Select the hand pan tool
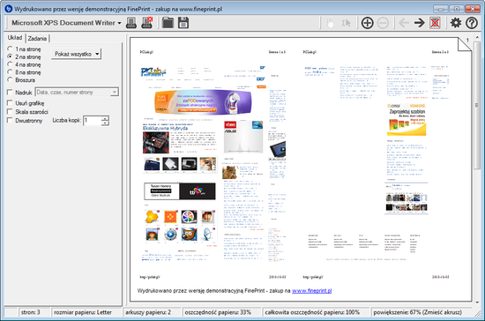Screen dimensions: 485x321 pos(330,23)
